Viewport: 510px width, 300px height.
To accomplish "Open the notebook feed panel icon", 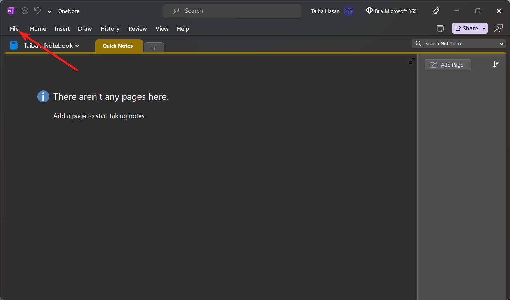I will point(440,29).
